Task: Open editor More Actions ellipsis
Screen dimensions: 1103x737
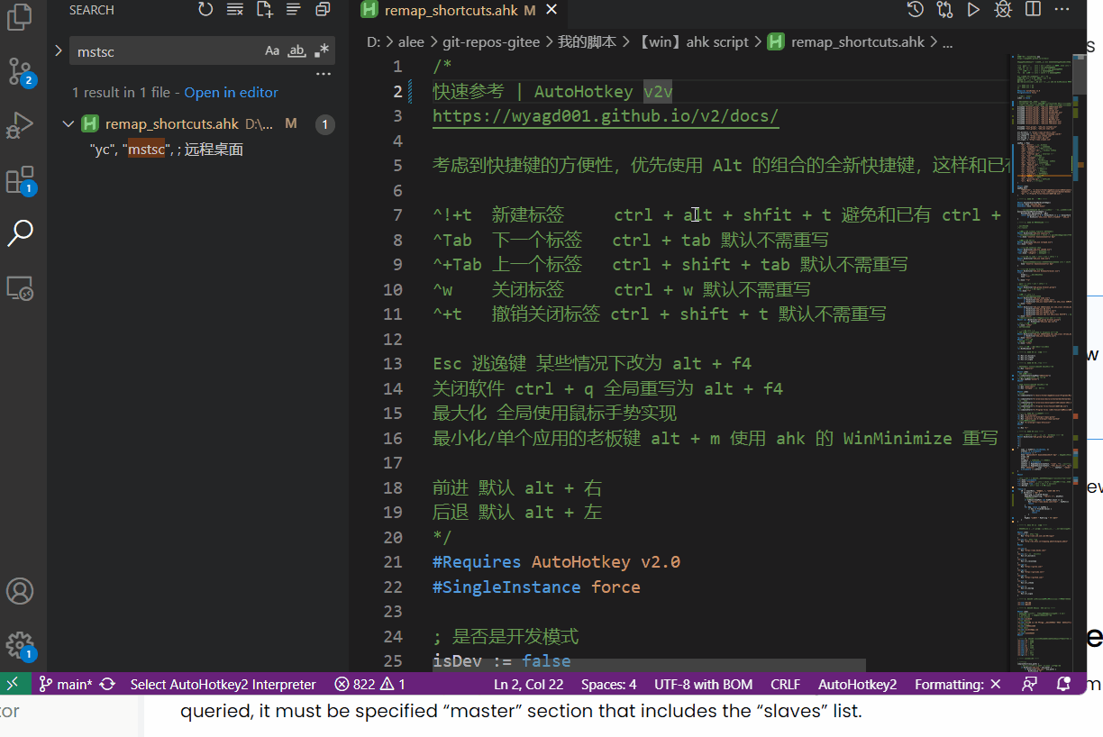Action: click(1062, 10)
